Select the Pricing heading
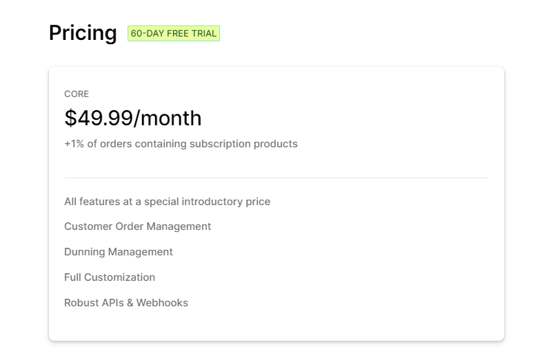 pos(83,33)
